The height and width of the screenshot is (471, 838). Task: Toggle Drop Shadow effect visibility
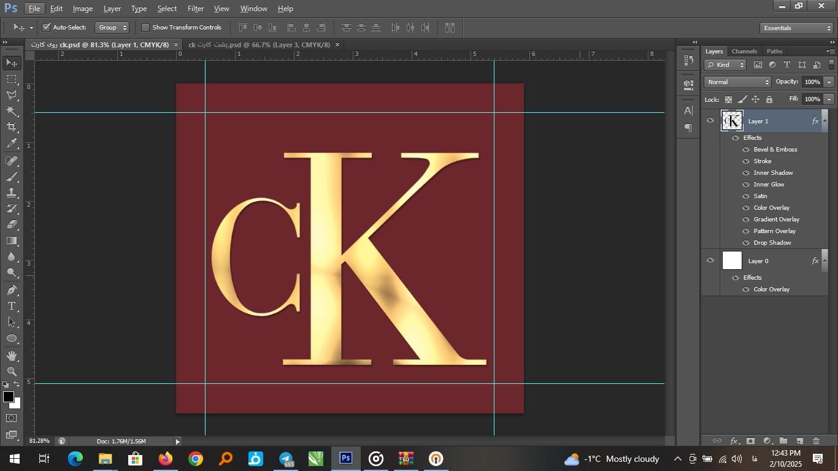pyautogui.click(x=746, y=243)
